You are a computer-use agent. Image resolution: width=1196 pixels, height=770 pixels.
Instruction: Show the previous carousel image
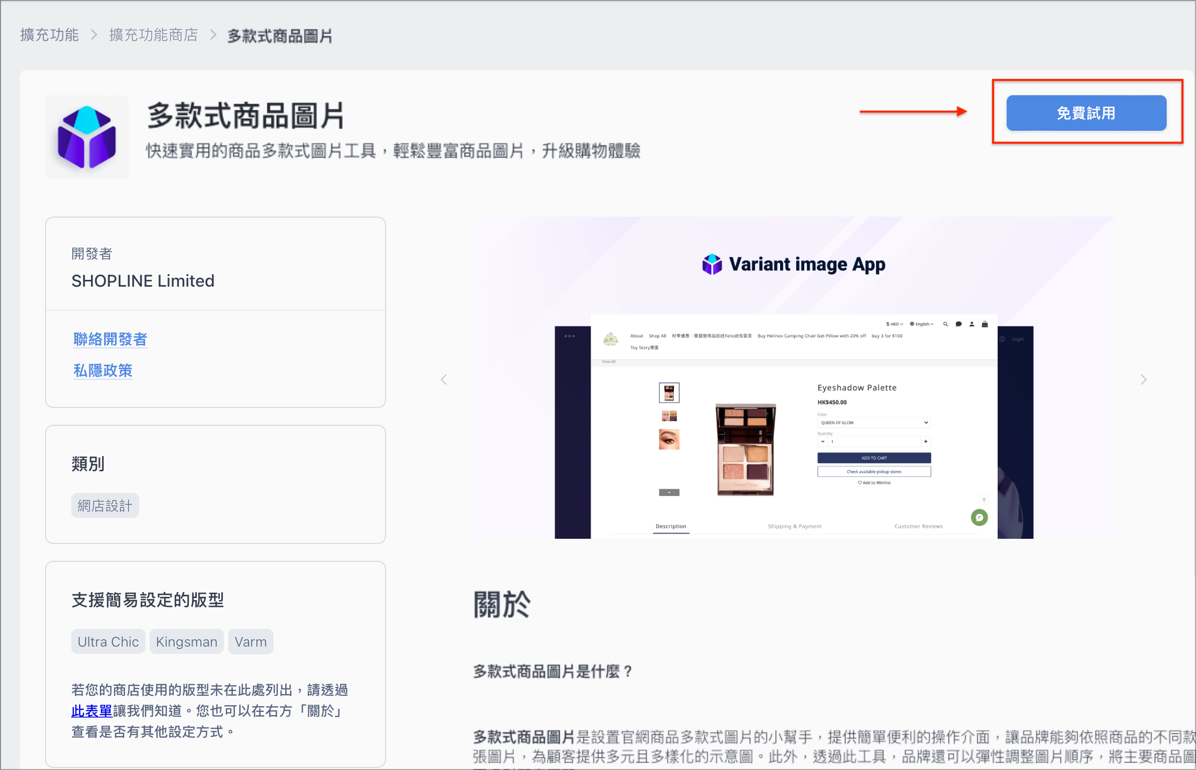tap(444, 379)
